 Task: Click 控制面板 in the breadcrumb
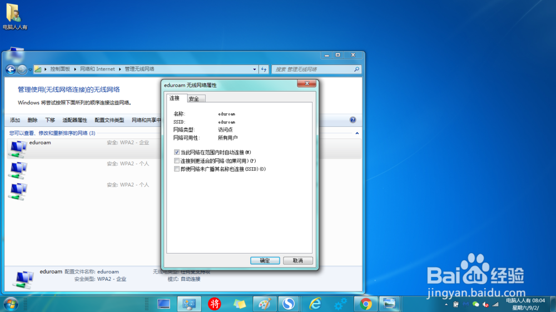(x=60, y=69)
